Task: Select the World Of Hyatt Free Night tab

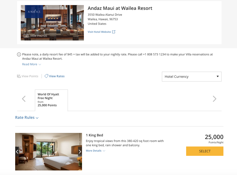Action: (51, 100)
